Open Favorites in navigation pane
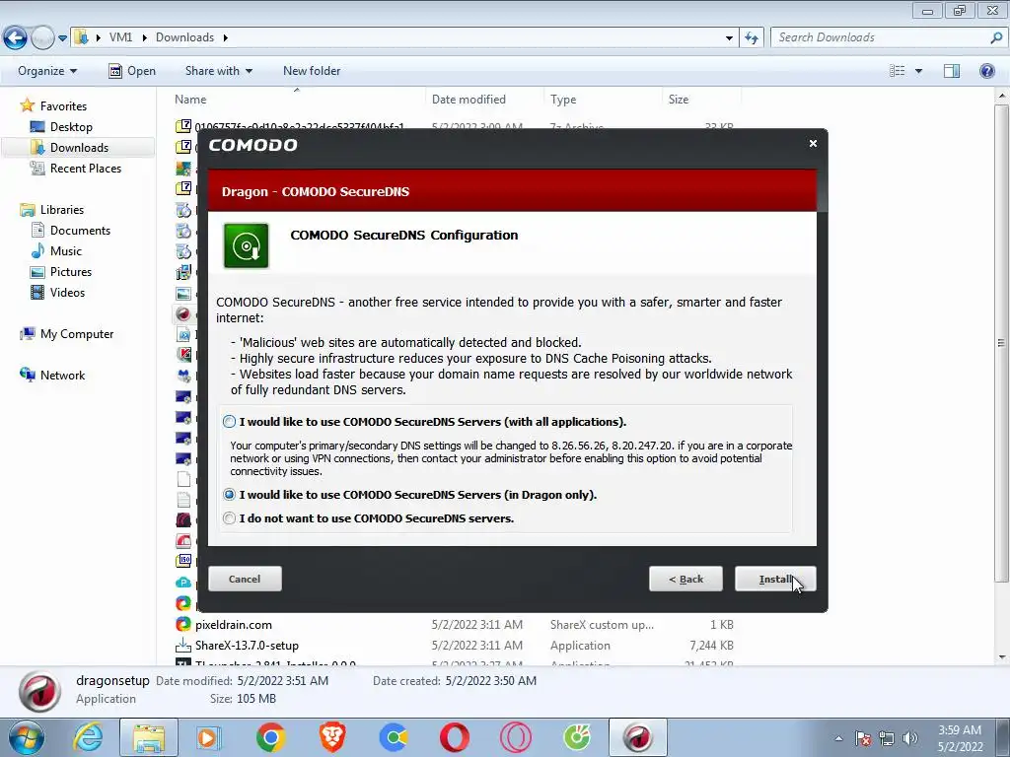 [x=63, y=105]
